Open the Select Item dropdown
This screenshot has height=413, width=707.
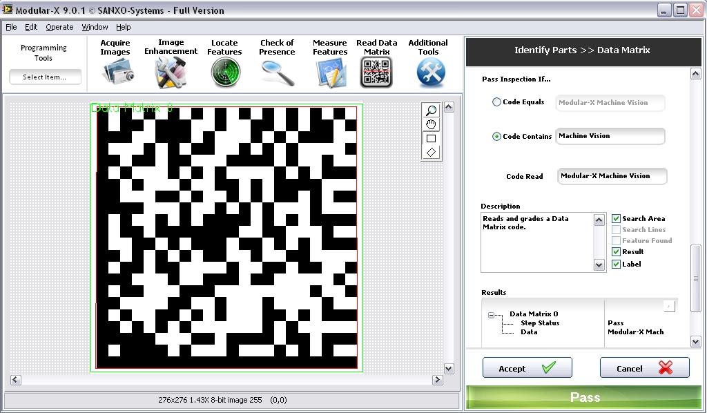pos(45,77)
